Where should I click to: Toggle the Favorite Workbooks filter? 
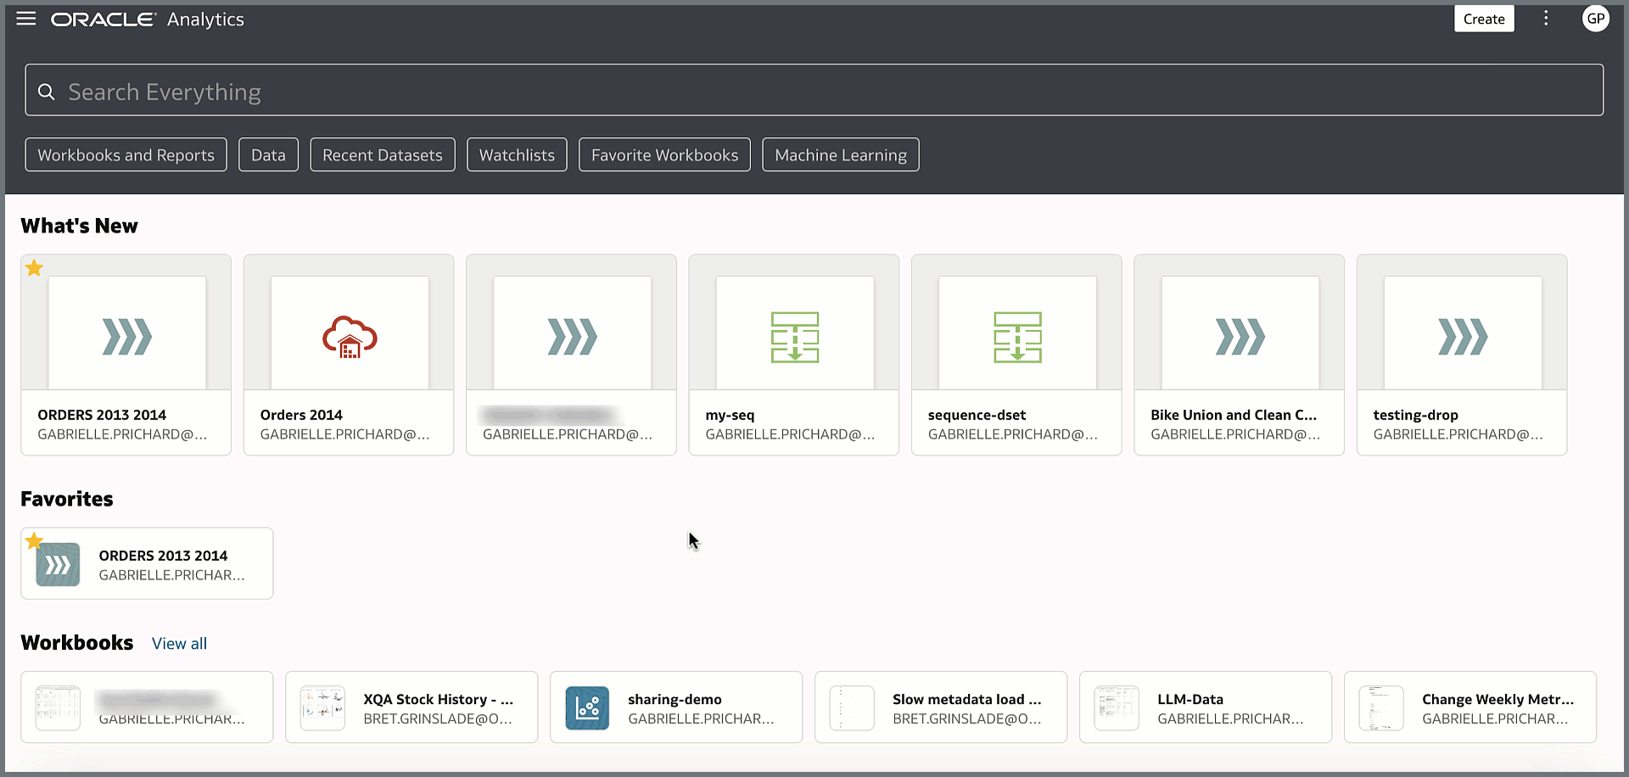pos(664,154)
